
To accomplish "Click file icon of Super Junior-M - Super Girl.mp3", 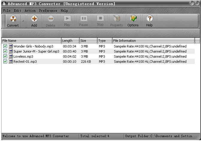I will coord(11,51).
